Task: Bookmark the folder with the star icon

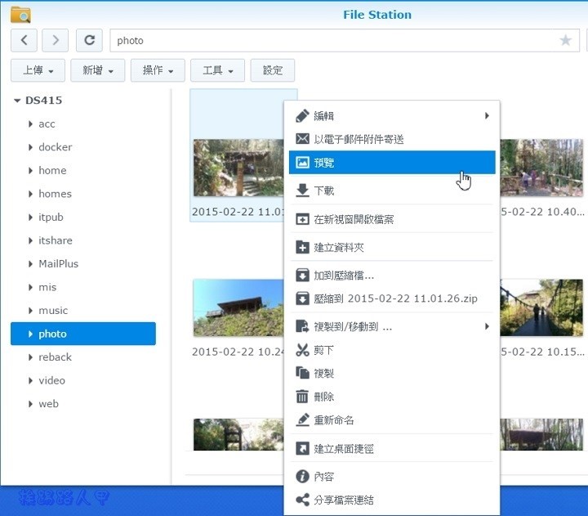Action: 565,40
